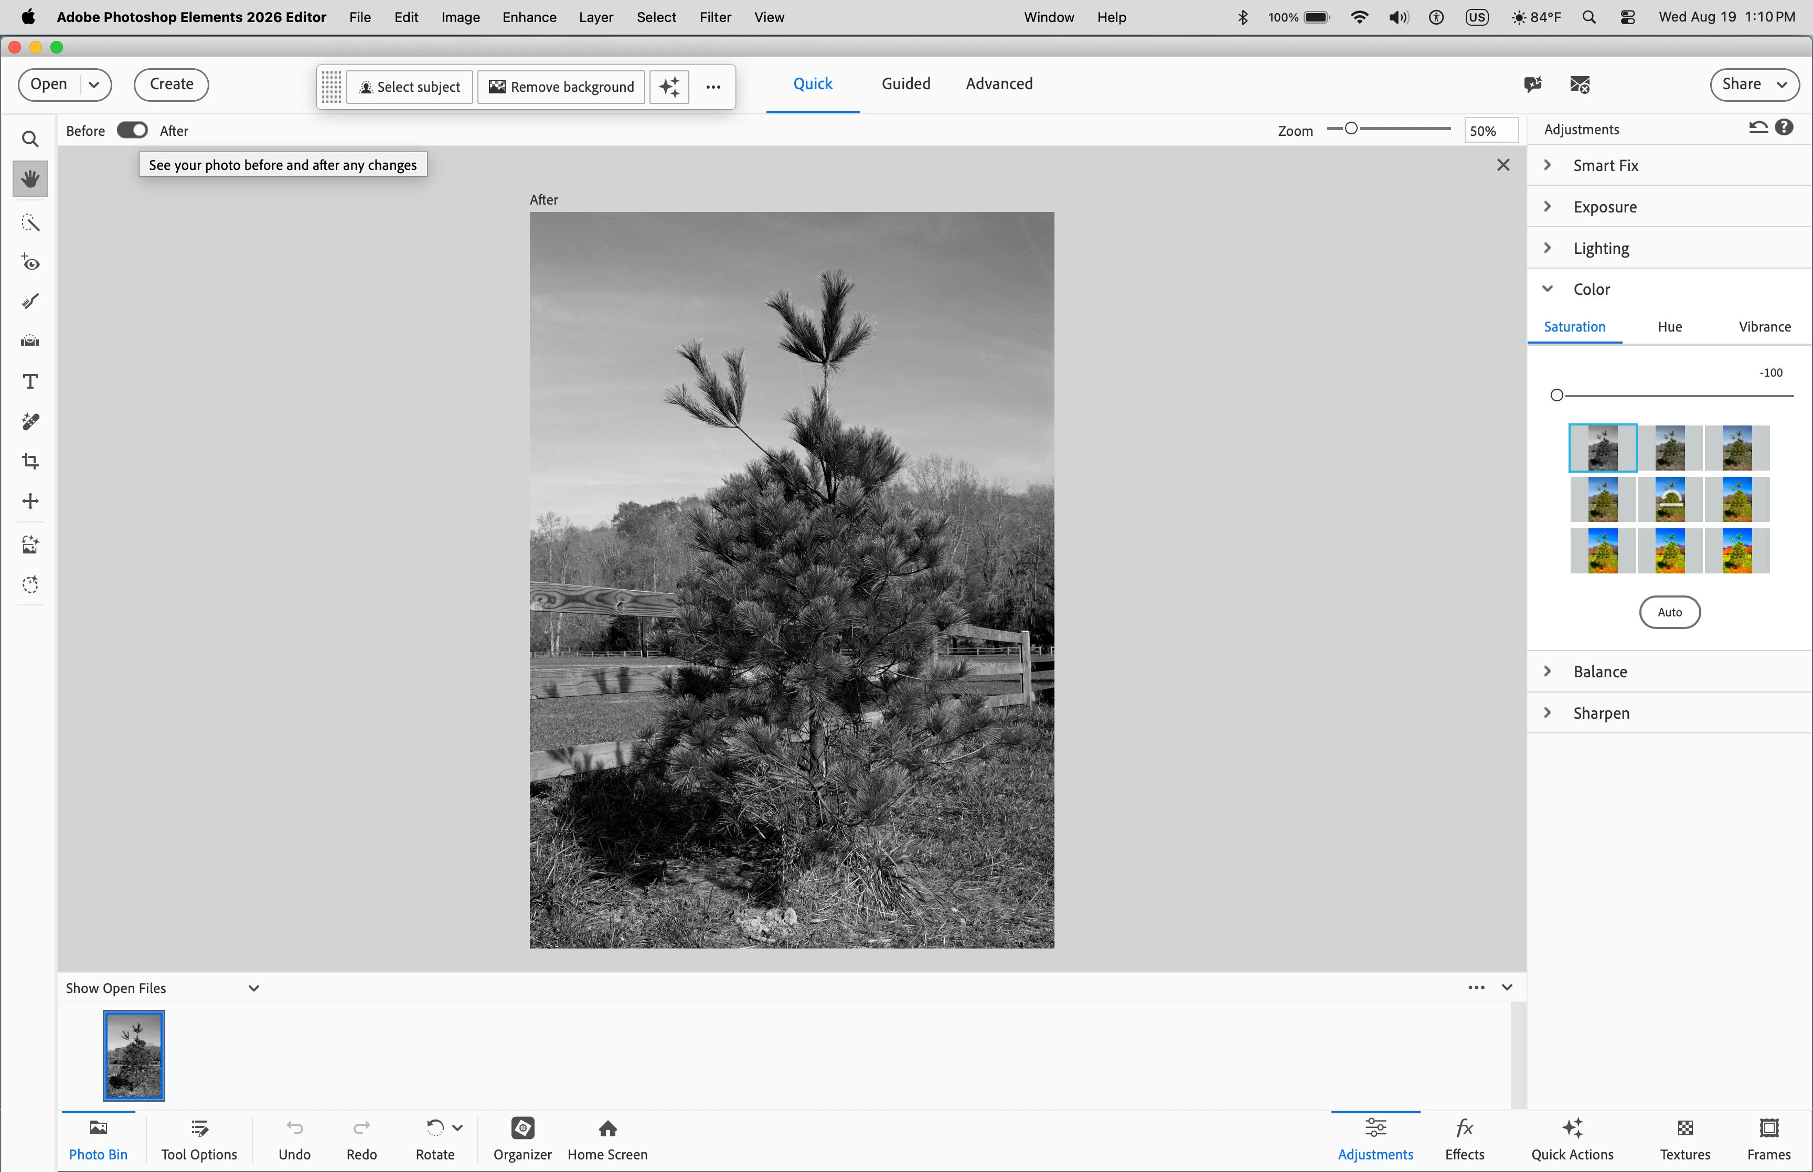
Task: Select the Spot Healing Brush tool
Action: [30, 422]
